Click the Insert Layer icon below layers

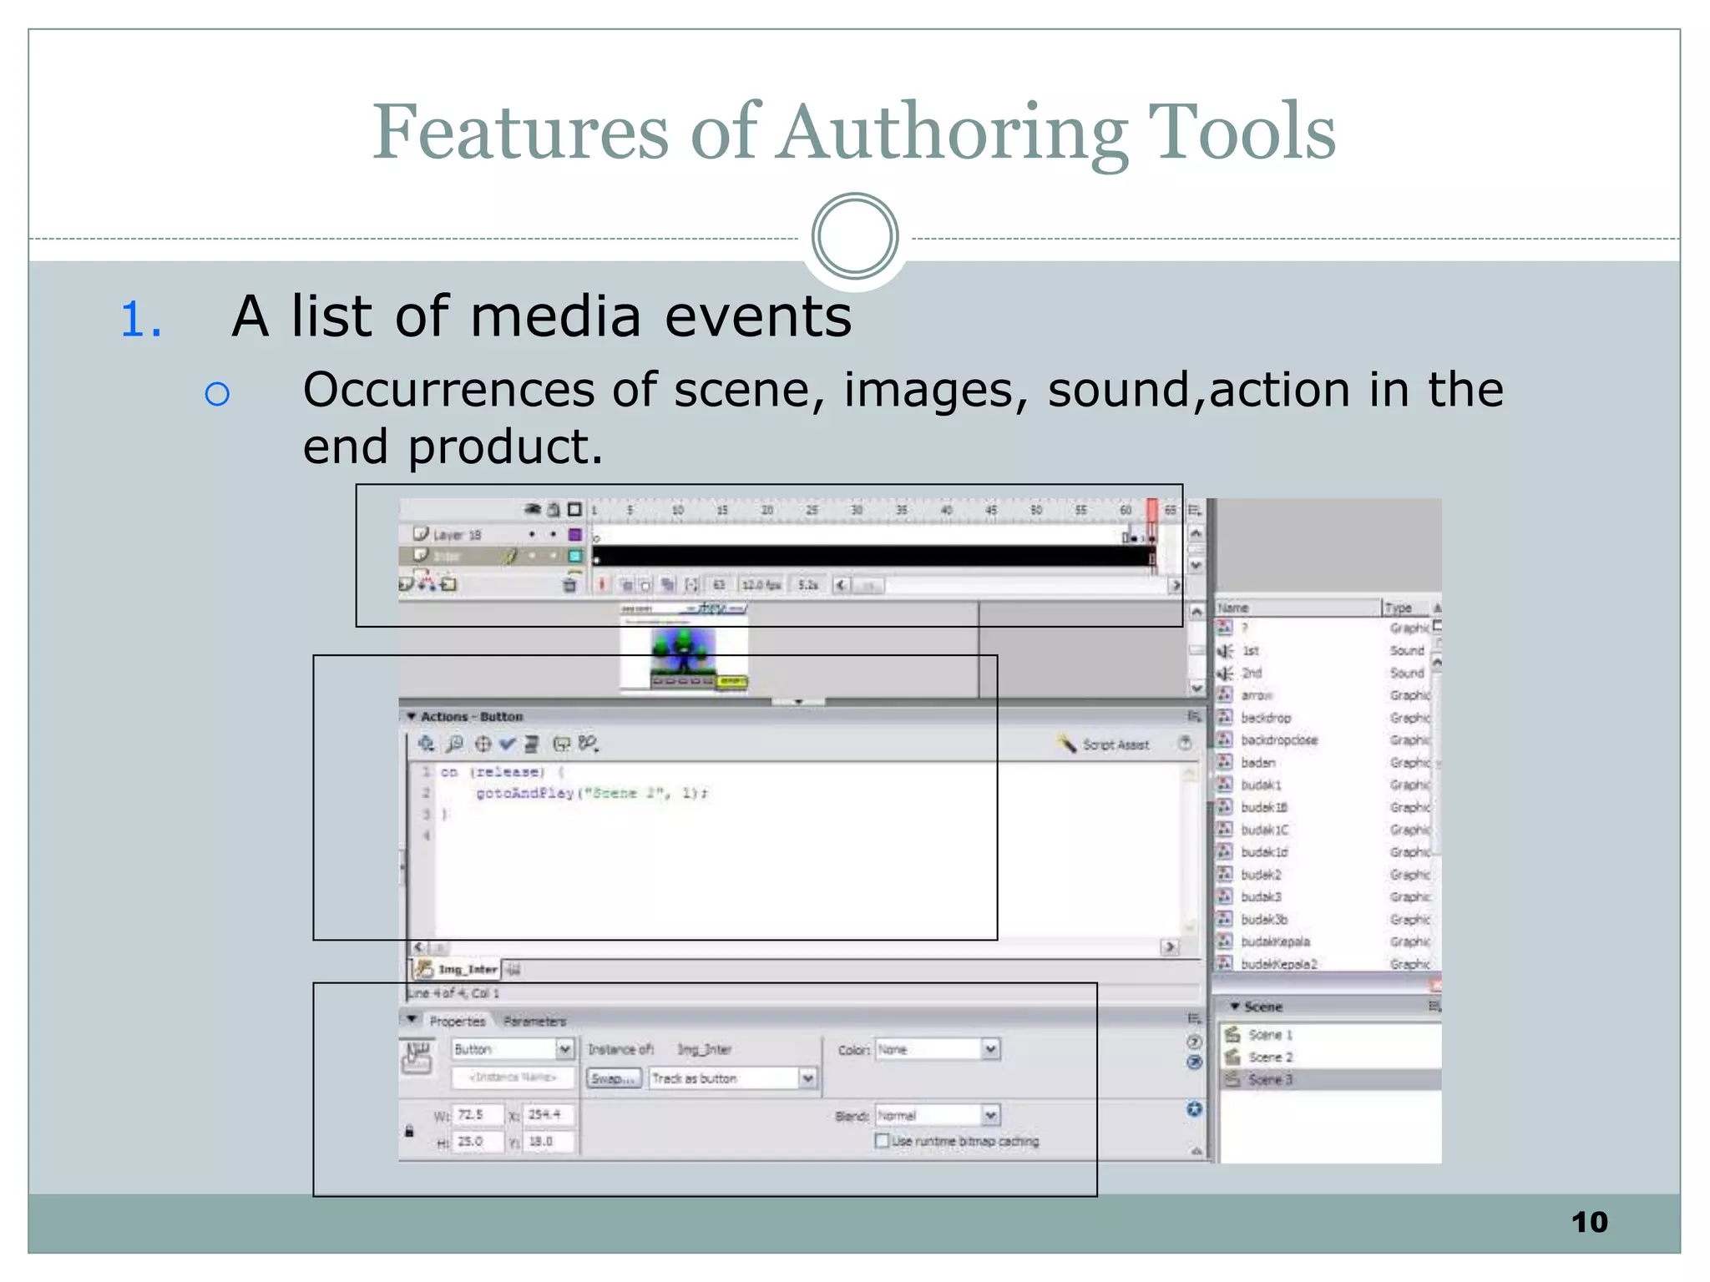click(x=406, y=583)
